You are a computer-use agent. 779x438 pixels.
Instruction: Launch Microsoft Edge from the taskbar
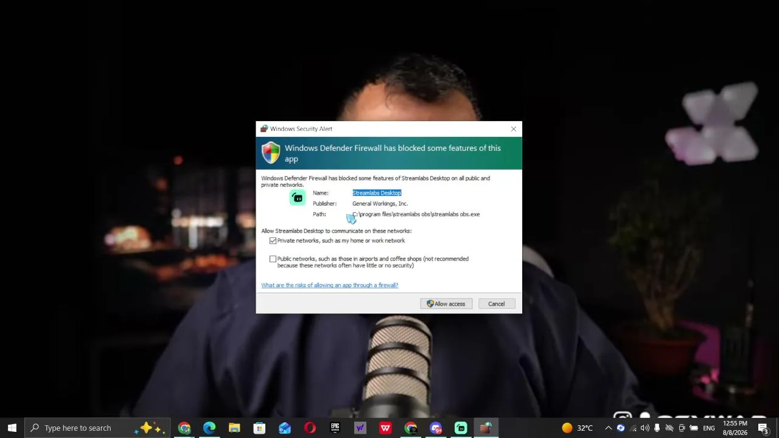coord(209,428)
